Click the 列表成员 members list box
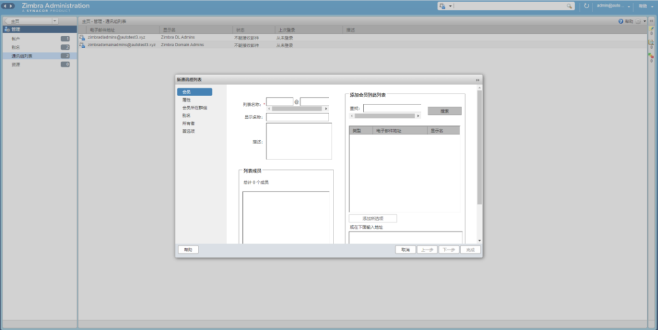Image resolution: width=658 pixels, height=330 pixels. click(x=286, y=217)
